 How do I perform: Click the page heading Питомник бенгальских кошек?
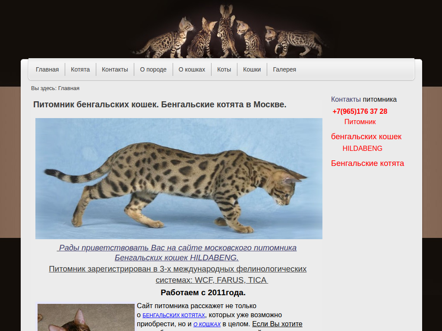[160, 105]
